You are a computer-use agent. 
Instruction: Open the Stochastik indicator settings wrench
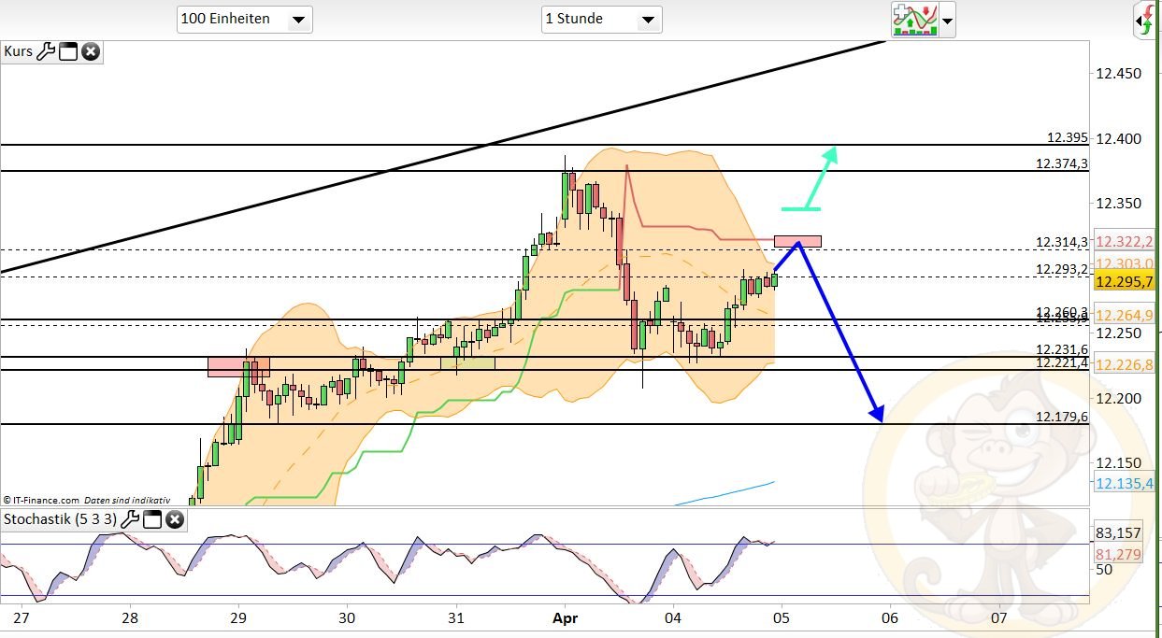tap(130, 520)
